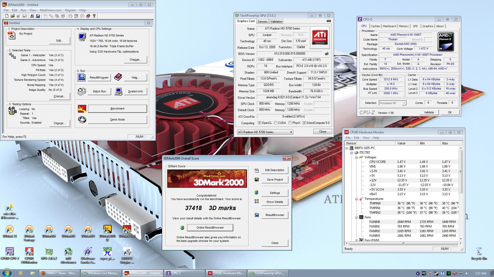Image resolution: width=494 pixels, height=277 pixels.
Task: Click the ATI Radeon logo in GPU-Z
Action: point(320,37)
